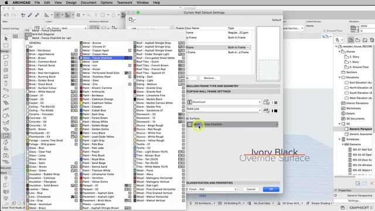The image size is (375, 211).
Task: Open the Design menu
Action: point(71,2)
